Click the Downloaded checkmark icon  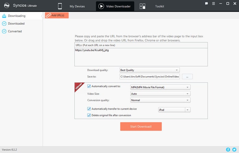click(4, 24)
